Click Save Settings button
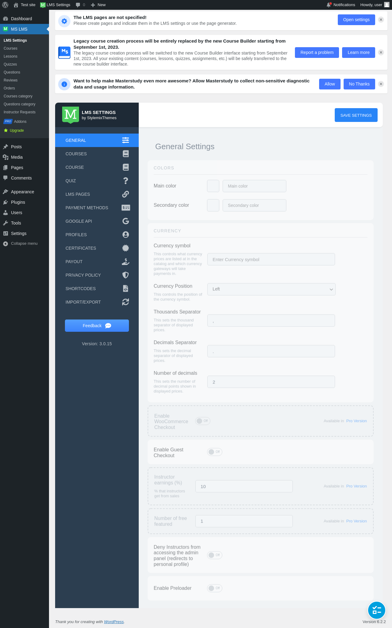392x628 pixels. point(356,115)
